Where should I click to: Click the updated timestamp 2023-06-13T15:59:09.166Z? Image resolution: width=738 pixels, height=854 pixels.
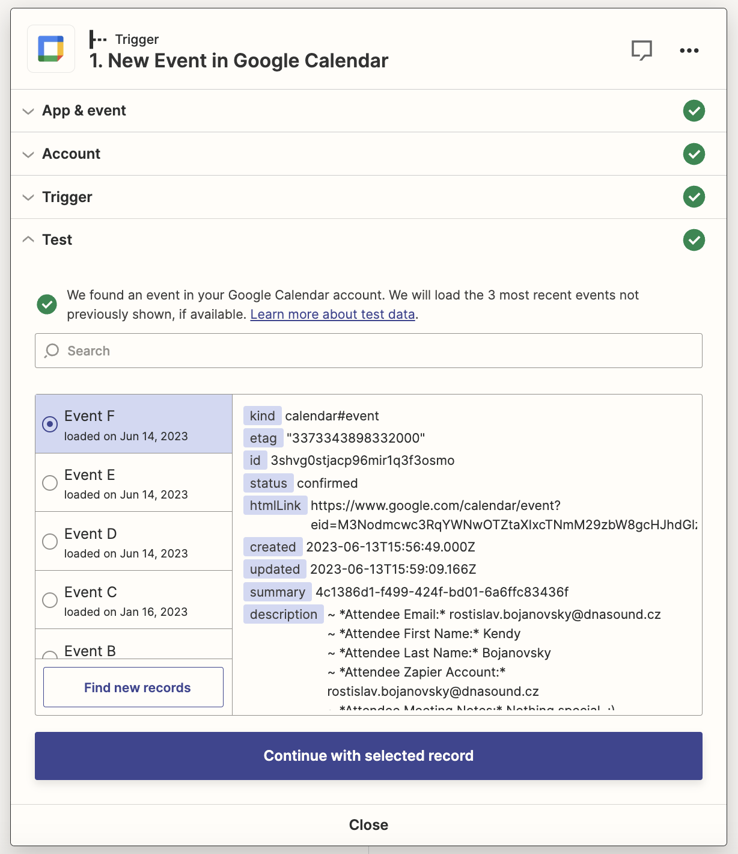point(393,569)
